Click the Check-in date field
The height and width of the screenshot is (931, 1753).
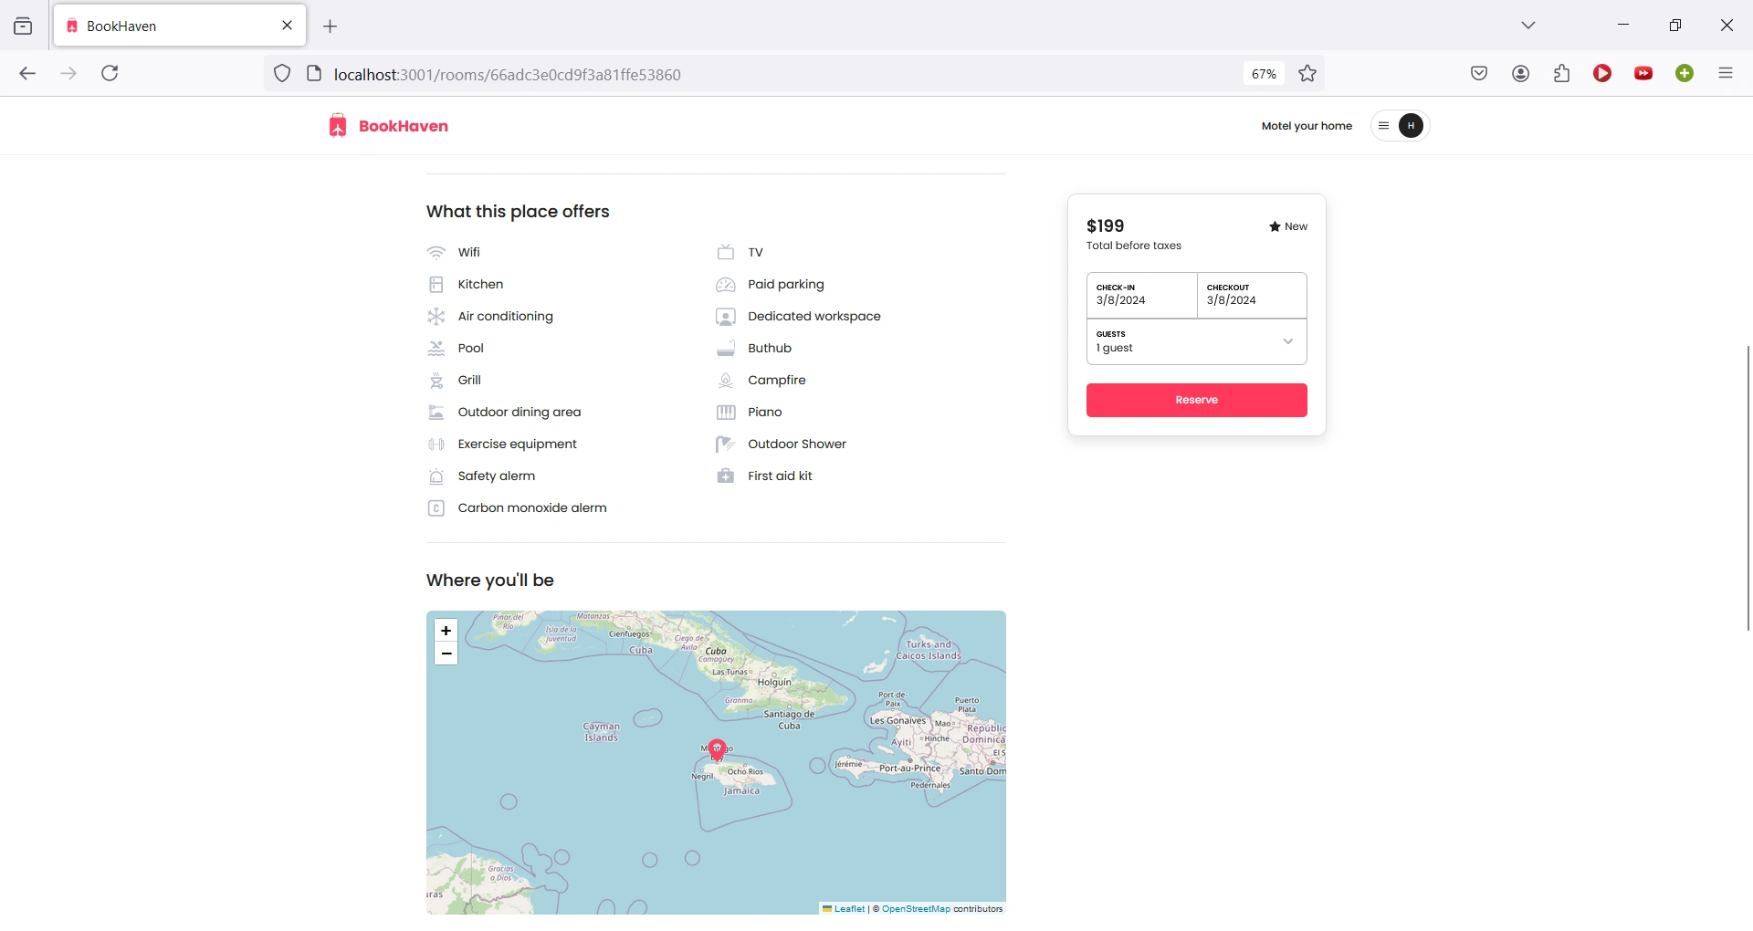tap(1141, 296)
